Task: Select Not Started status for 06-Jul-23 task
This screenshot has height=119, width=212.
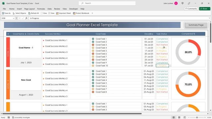Action: coord(162,45)
